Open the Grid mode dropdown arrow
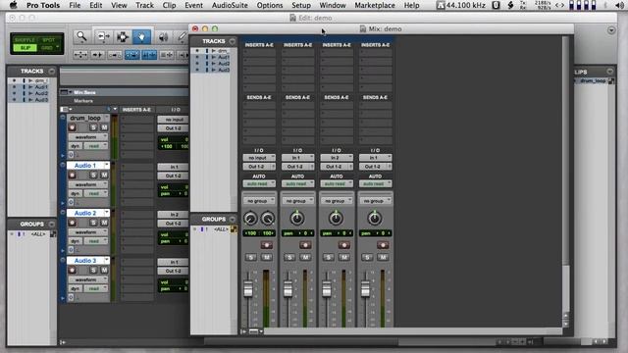Viewport: 628px width, 353px height. (58, 47)
